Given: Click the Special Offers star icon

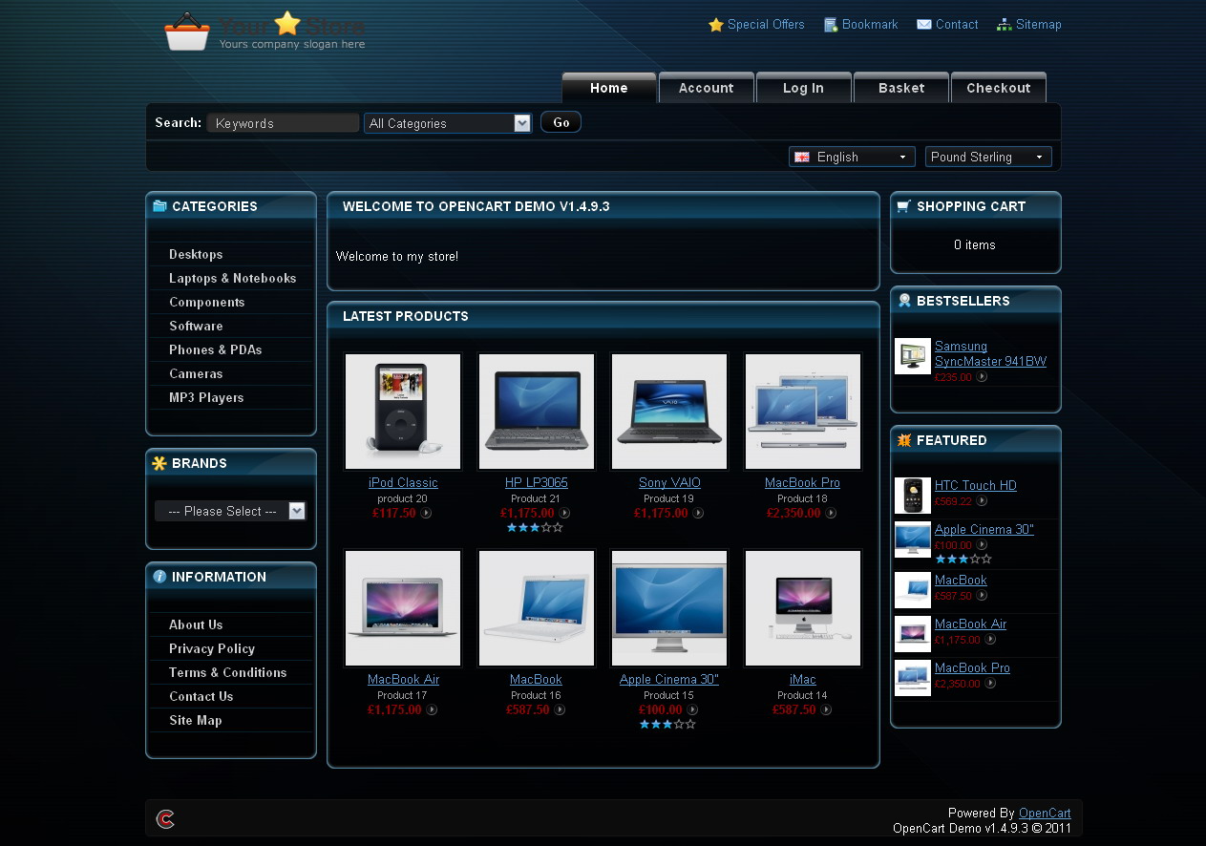Looking at the screenshot, I should click(716, 25).
